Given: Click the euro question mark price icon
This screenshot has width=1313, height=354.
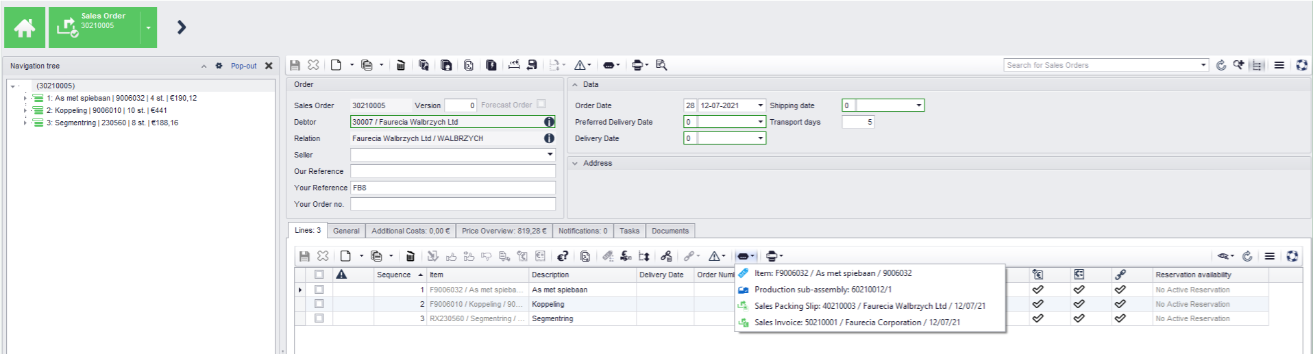Looking at the screenshot, I should point(563,256).
